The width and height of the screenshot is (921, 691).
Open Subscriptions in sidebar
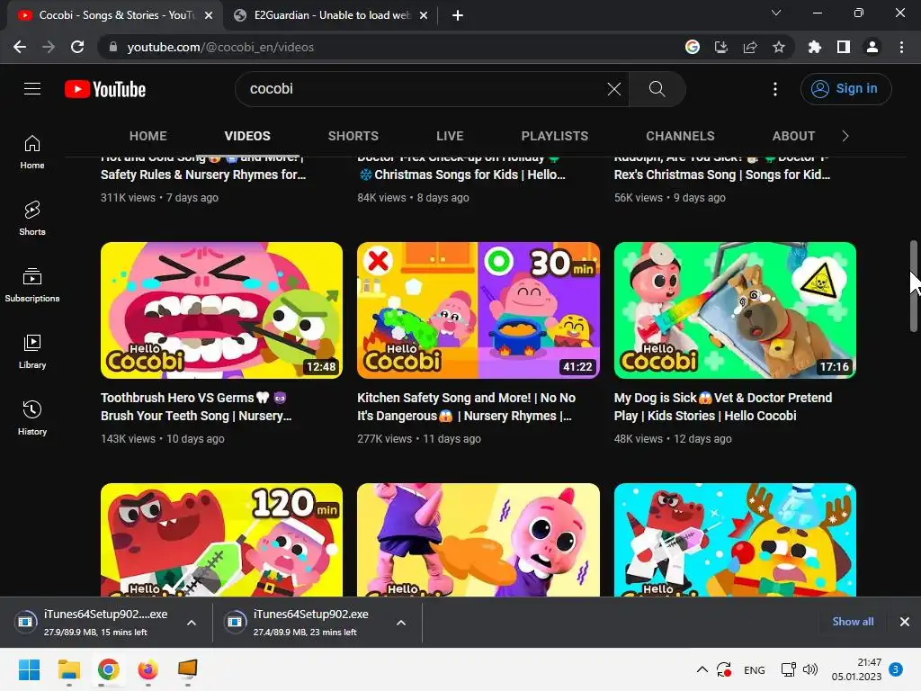point(32,285)
